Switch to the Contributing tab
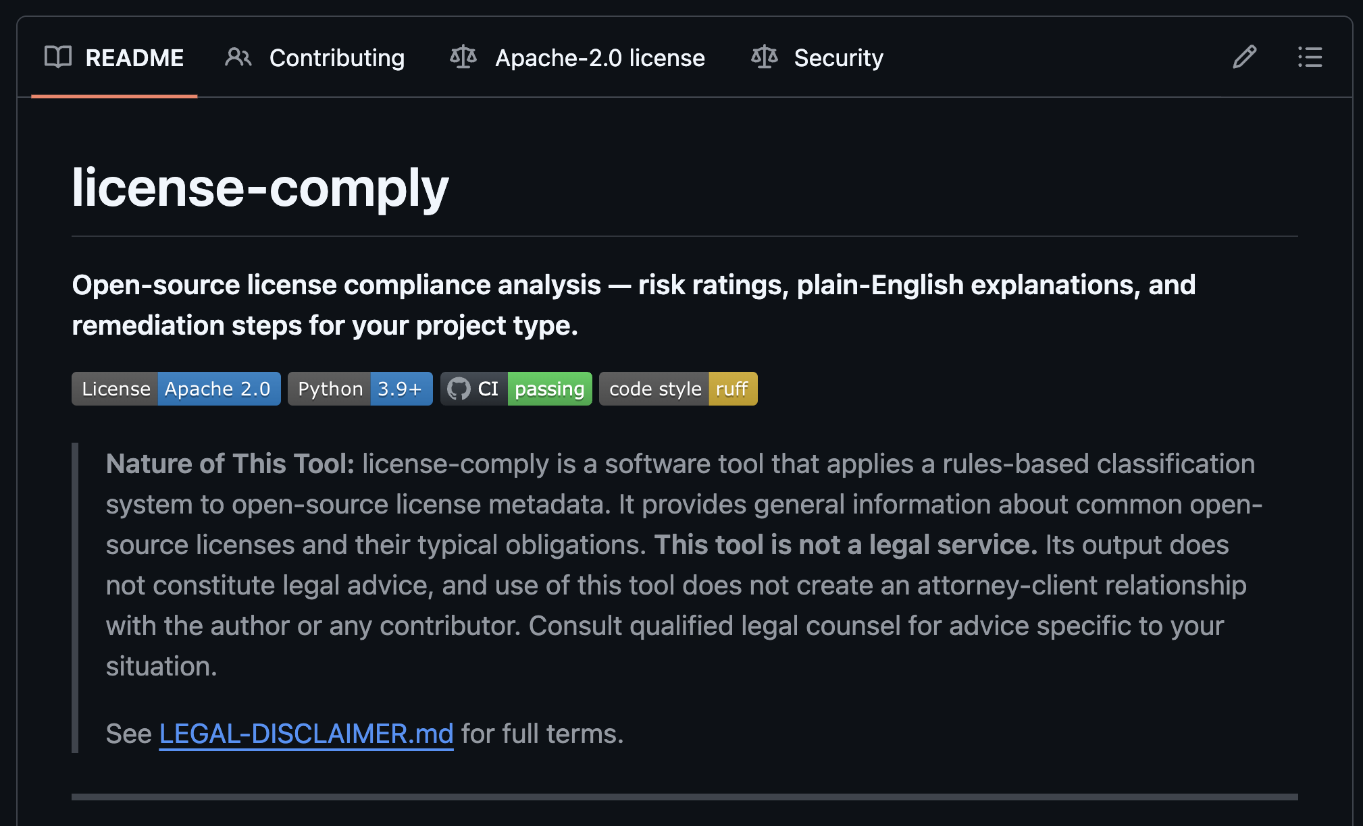 (336, 58)
